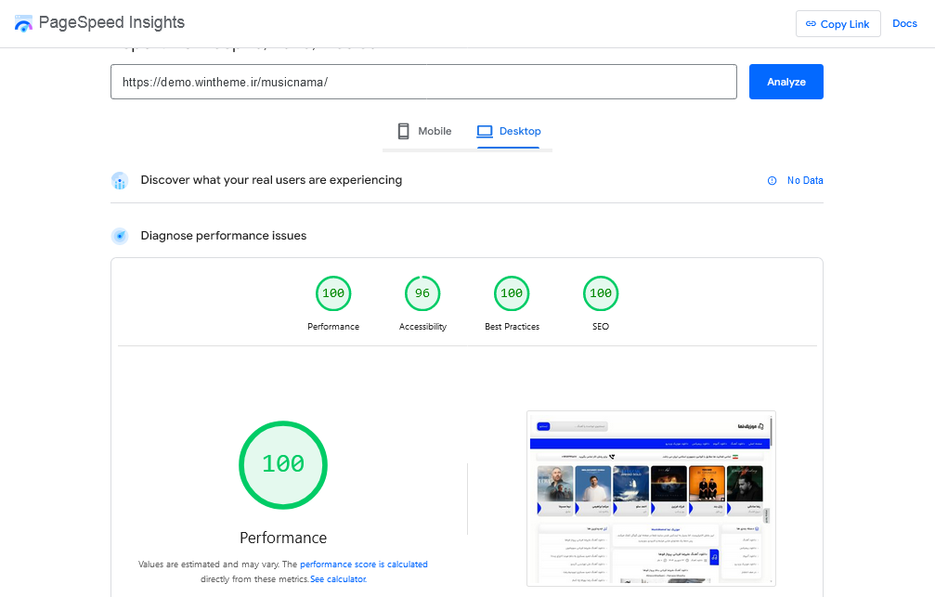Open the Docs link
This screenshot has width=935, height=597.
[x=904, y=24]
